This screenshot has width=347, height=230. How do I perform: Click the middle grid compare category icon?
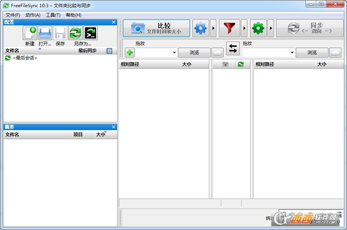(225, 64)
